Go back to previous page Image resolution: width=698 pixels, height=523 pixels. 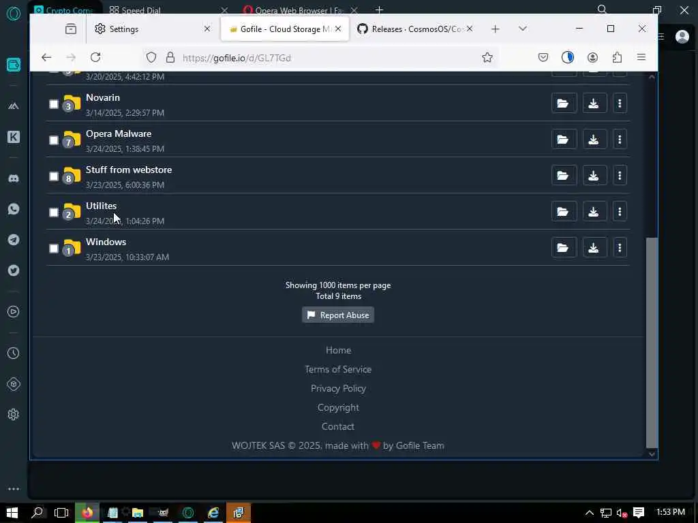46,57
